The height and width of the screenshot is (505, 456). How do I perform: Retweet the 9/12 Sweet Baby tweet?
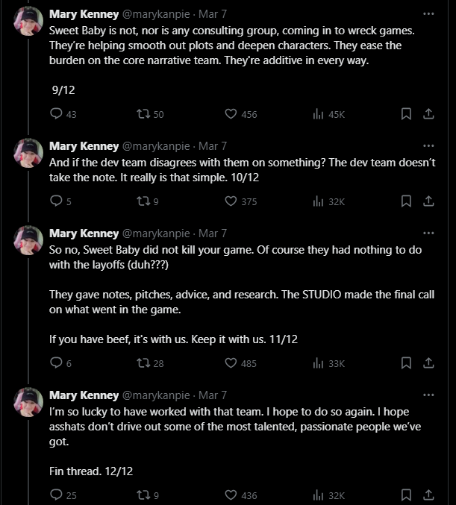(143, 114)
